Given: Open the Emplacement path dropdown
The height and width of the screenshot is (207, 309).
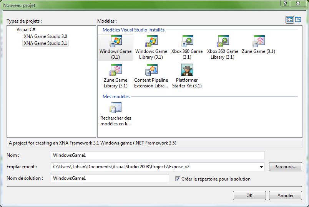Looking at the screenshot, I should [x=262, y=167].
